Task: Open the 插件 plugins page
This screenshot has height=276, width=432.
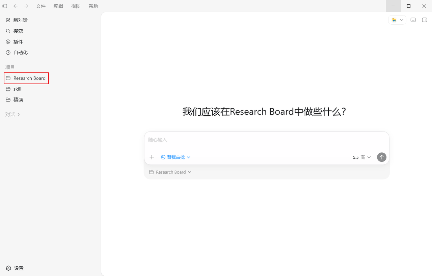Action: tap(15, 42)
